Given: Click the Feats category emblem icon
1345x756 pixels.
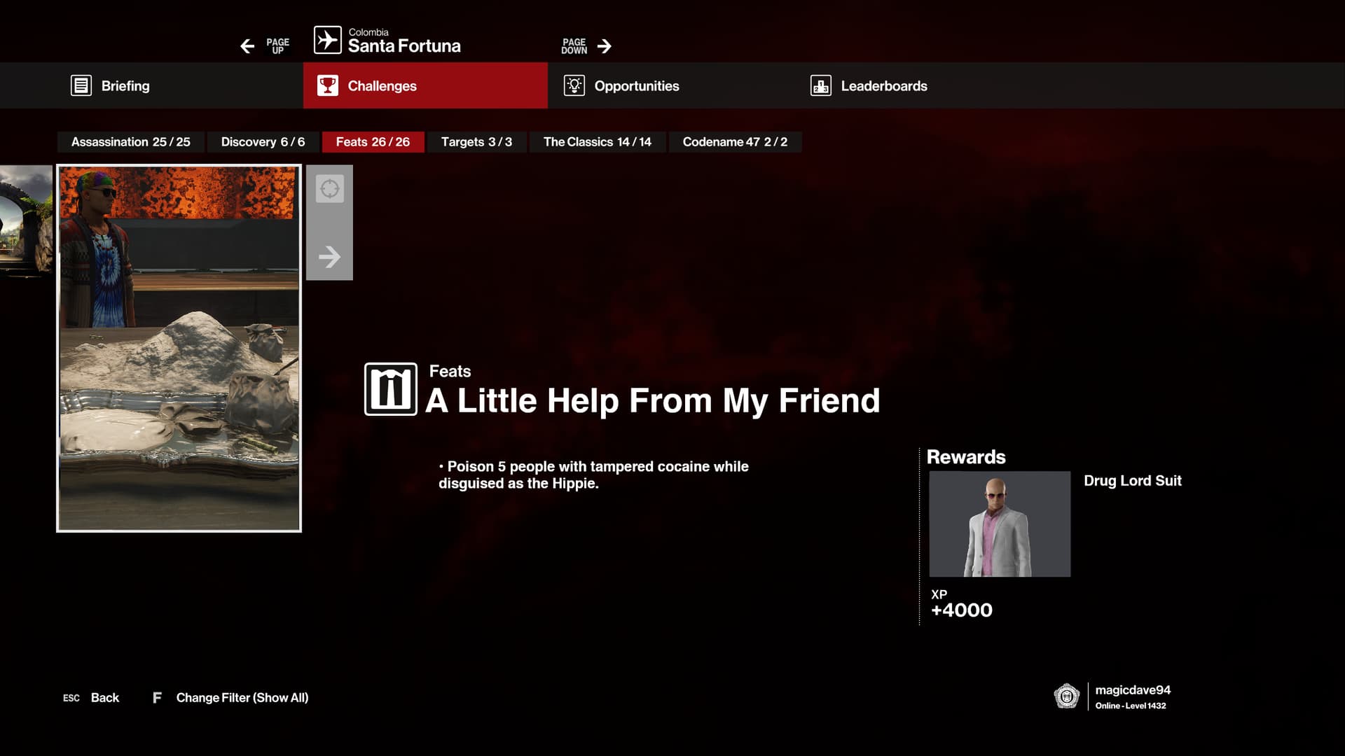Looking at the screenshot, I should coord(390,389).
